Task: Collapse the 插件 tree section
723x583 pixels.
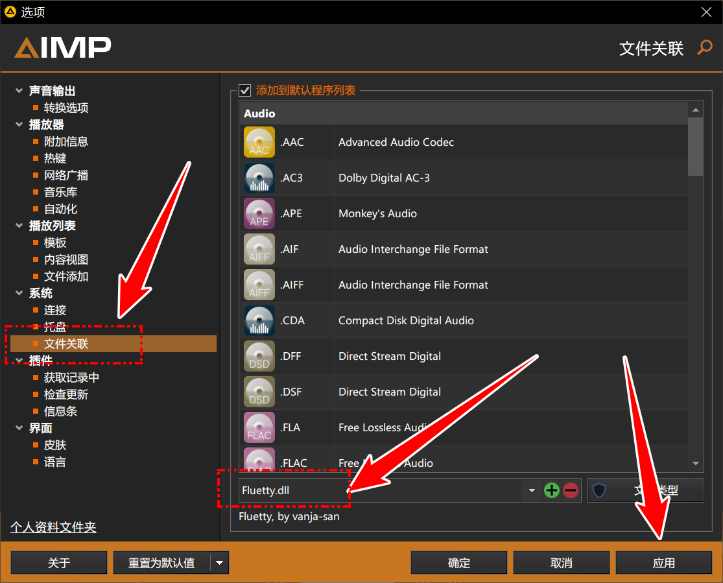Action: pos(19,360)
